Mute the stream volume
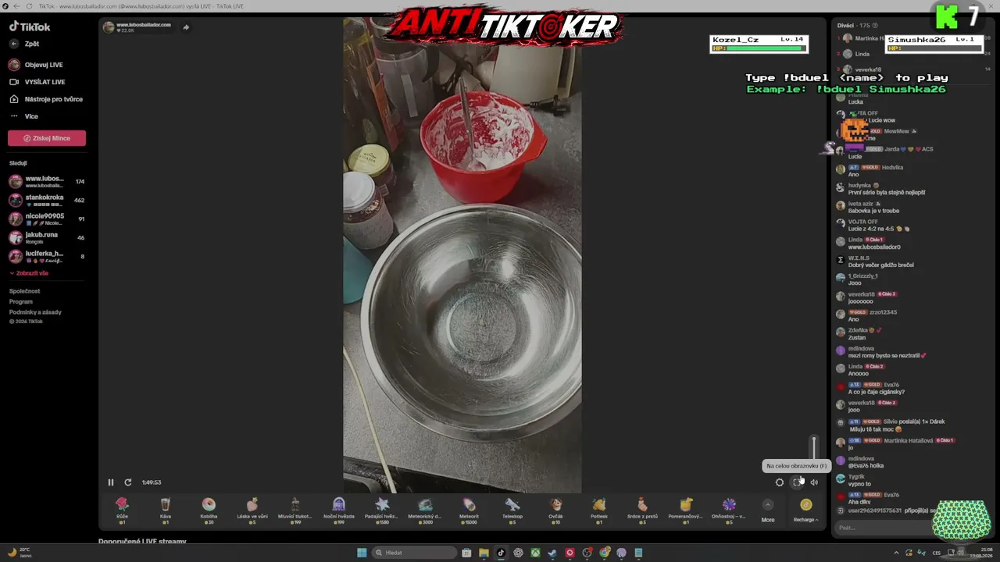The image size is (1000, 562). pyautogui.click(x=814, y=482)
